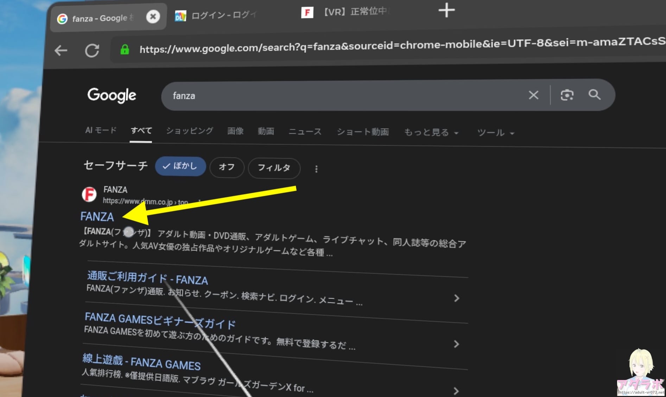Click the address bar URL
This screenshot has height=397, width=666.
402,45
